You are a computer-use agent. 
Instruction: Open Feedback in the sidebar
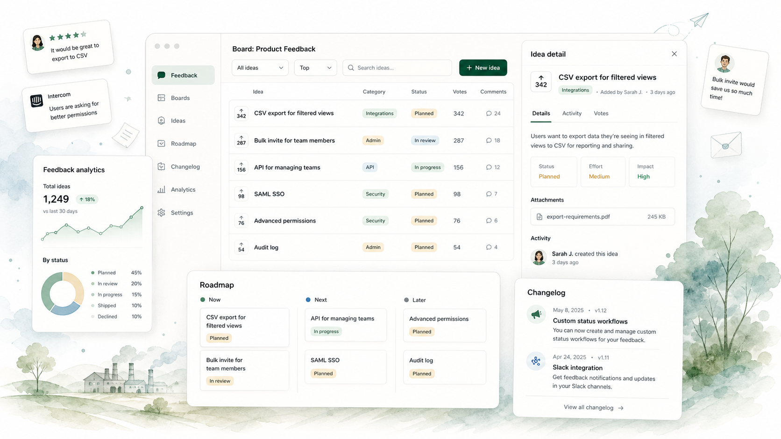[183, 75]
